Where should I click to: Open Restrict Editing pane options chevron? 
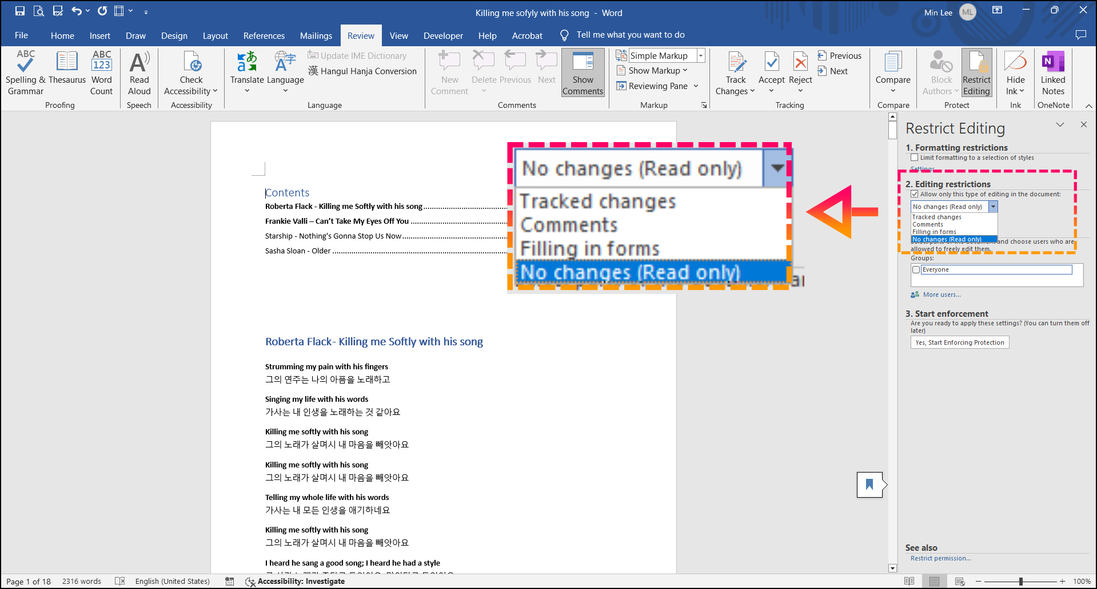point(1060,124)
